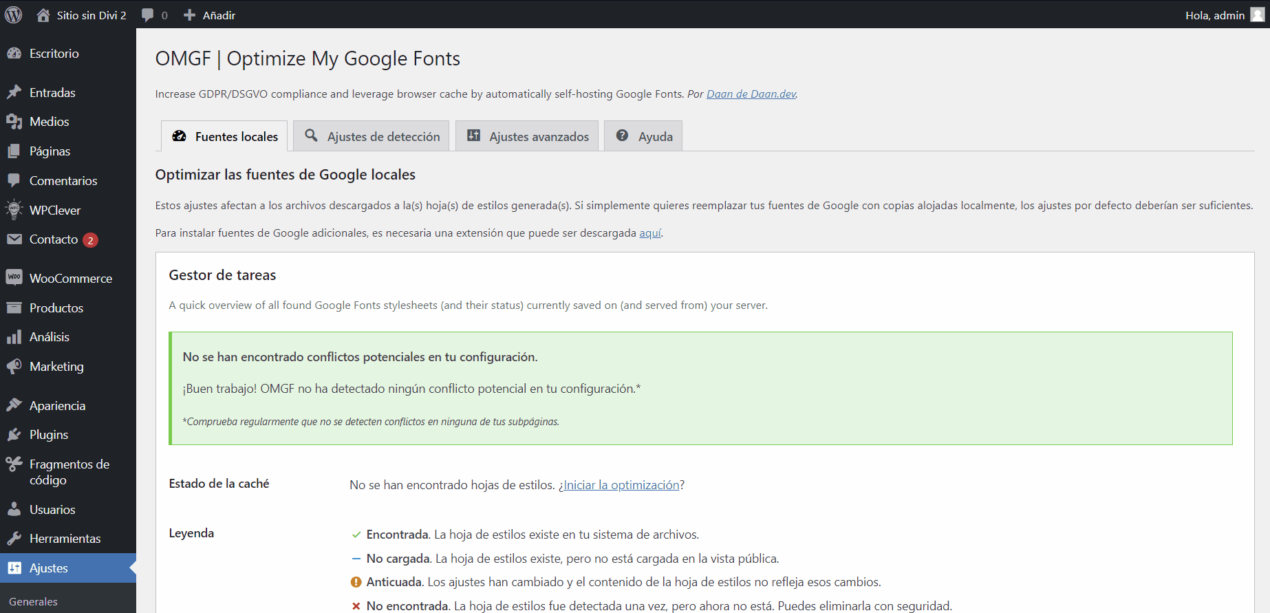Image resolution: width=1270 pixels, height=613 pixels.
Task: Click the Análisis bar chart icon
Action: (x=14, y=337)
